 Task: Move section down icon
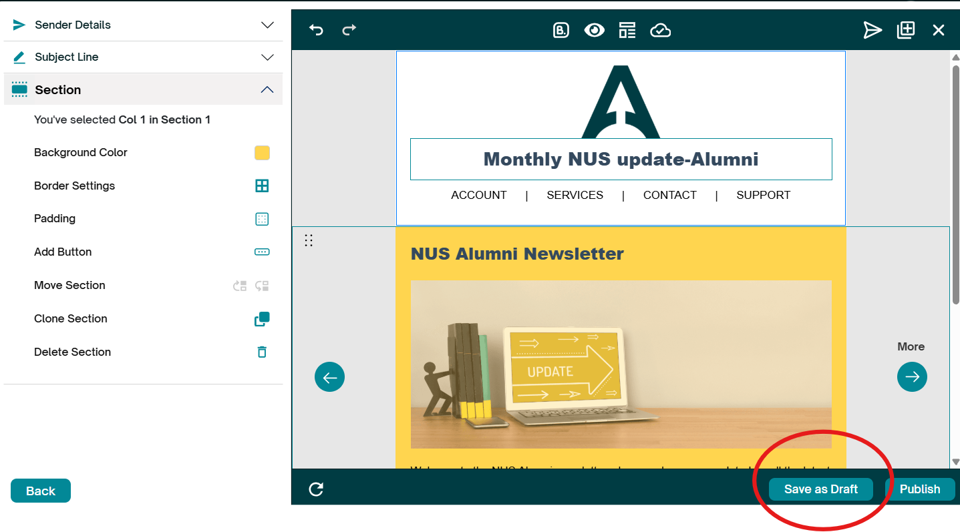(x=262, y=286)
